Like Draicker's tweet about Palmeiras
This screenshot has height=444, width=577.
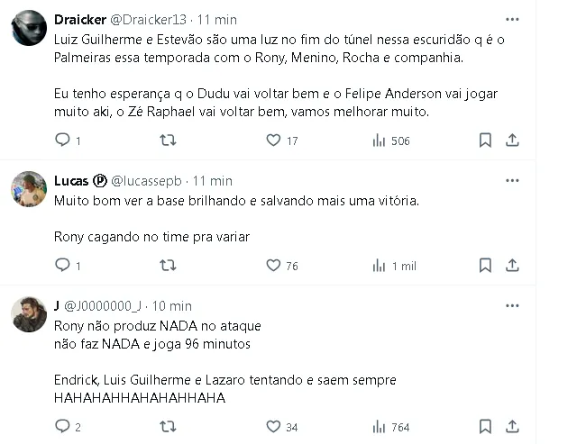(x=274, y=140)
